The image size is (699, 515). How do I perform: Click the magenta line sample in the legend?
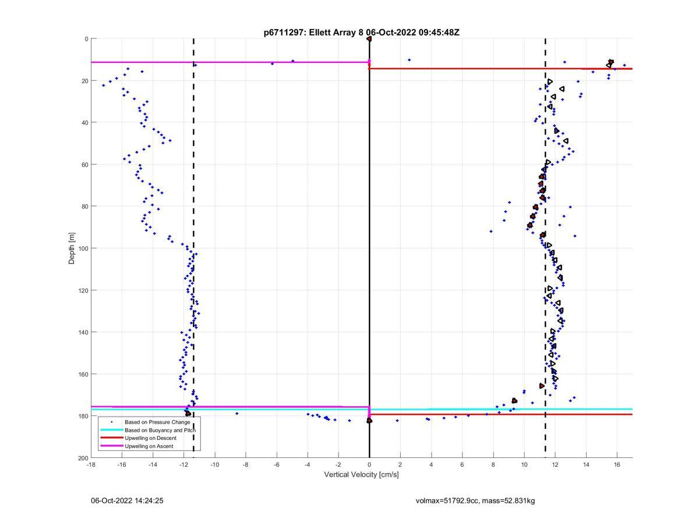click(x=111, y=446)
